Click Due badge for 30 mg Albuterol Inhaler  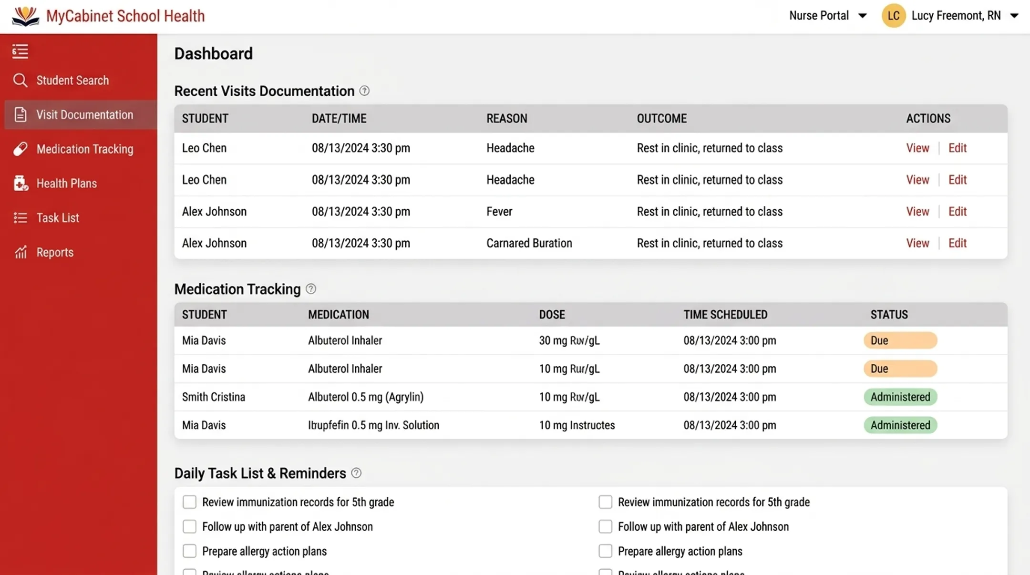coord(900,340)
